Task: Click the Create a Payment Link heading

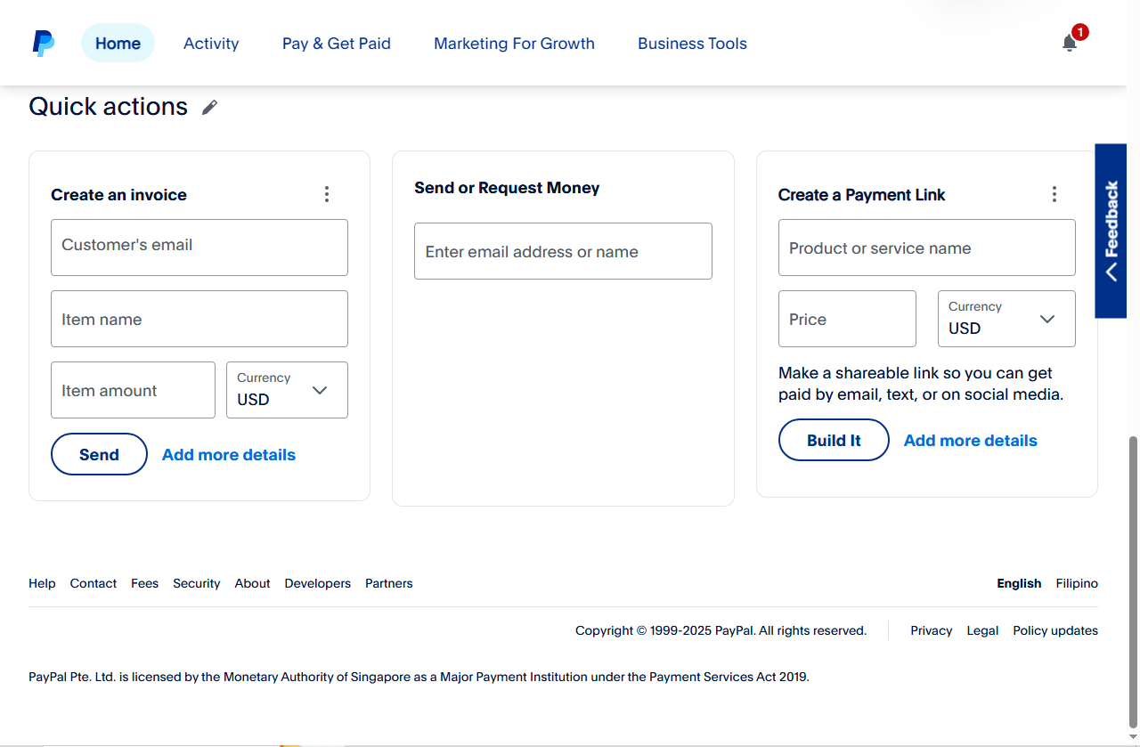Action: (x=862, y=195)
